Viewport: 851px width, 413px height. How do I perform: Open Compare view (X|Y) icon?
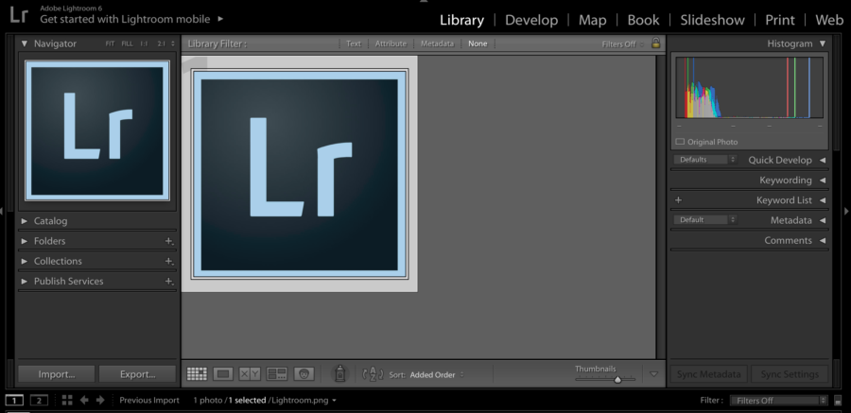[x=250, y=374]
